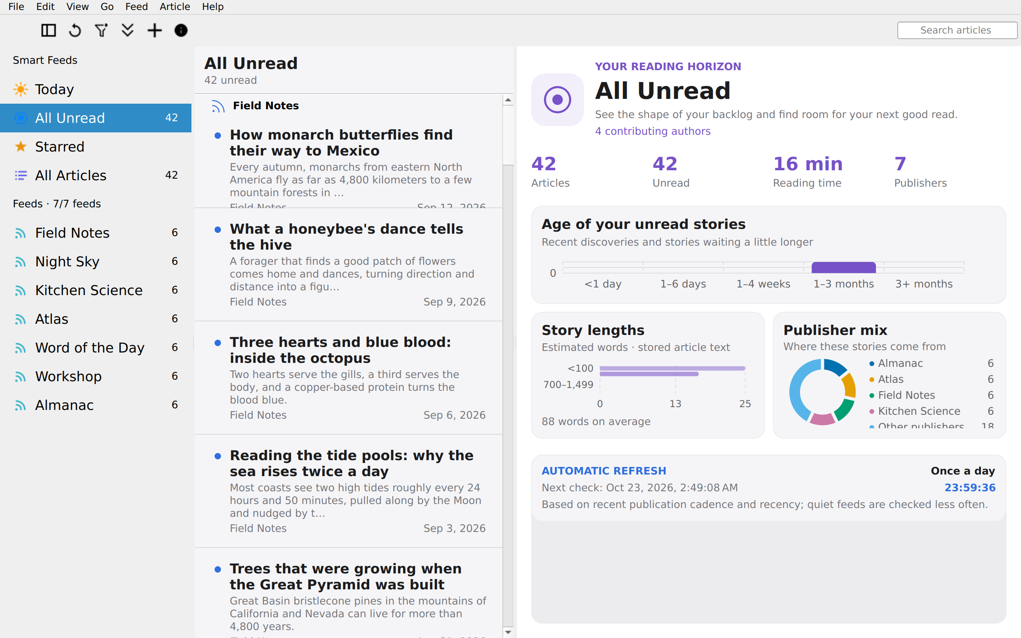Click unread dot of Great Pyramid trees article
1021x638 pixels.
(218, 569)
